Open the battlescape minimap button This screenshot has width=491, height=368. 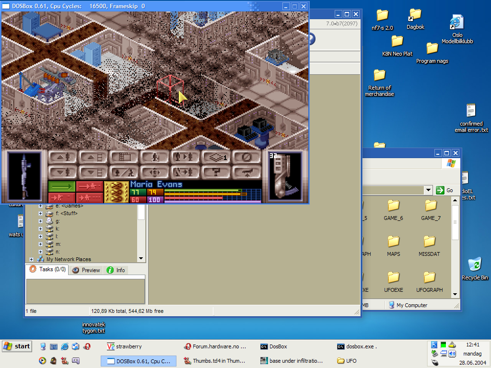[124, 157]
